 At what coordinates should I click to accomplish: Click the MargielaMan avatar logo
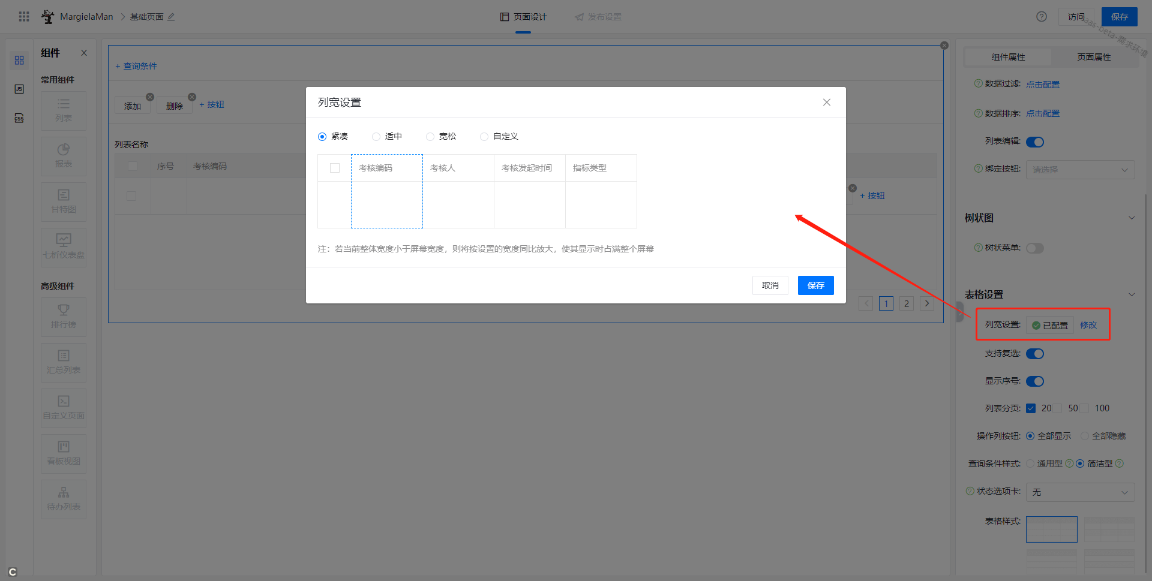click(x=47, y=17)
